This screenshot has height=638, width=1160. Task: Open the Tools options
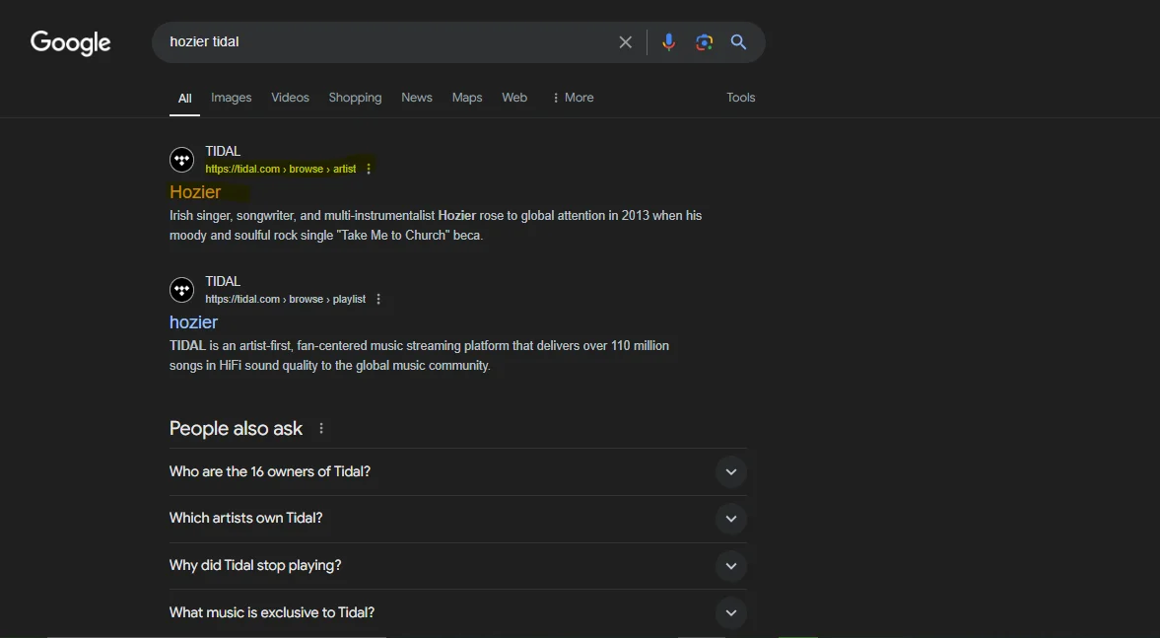click(x=740, y=98)
